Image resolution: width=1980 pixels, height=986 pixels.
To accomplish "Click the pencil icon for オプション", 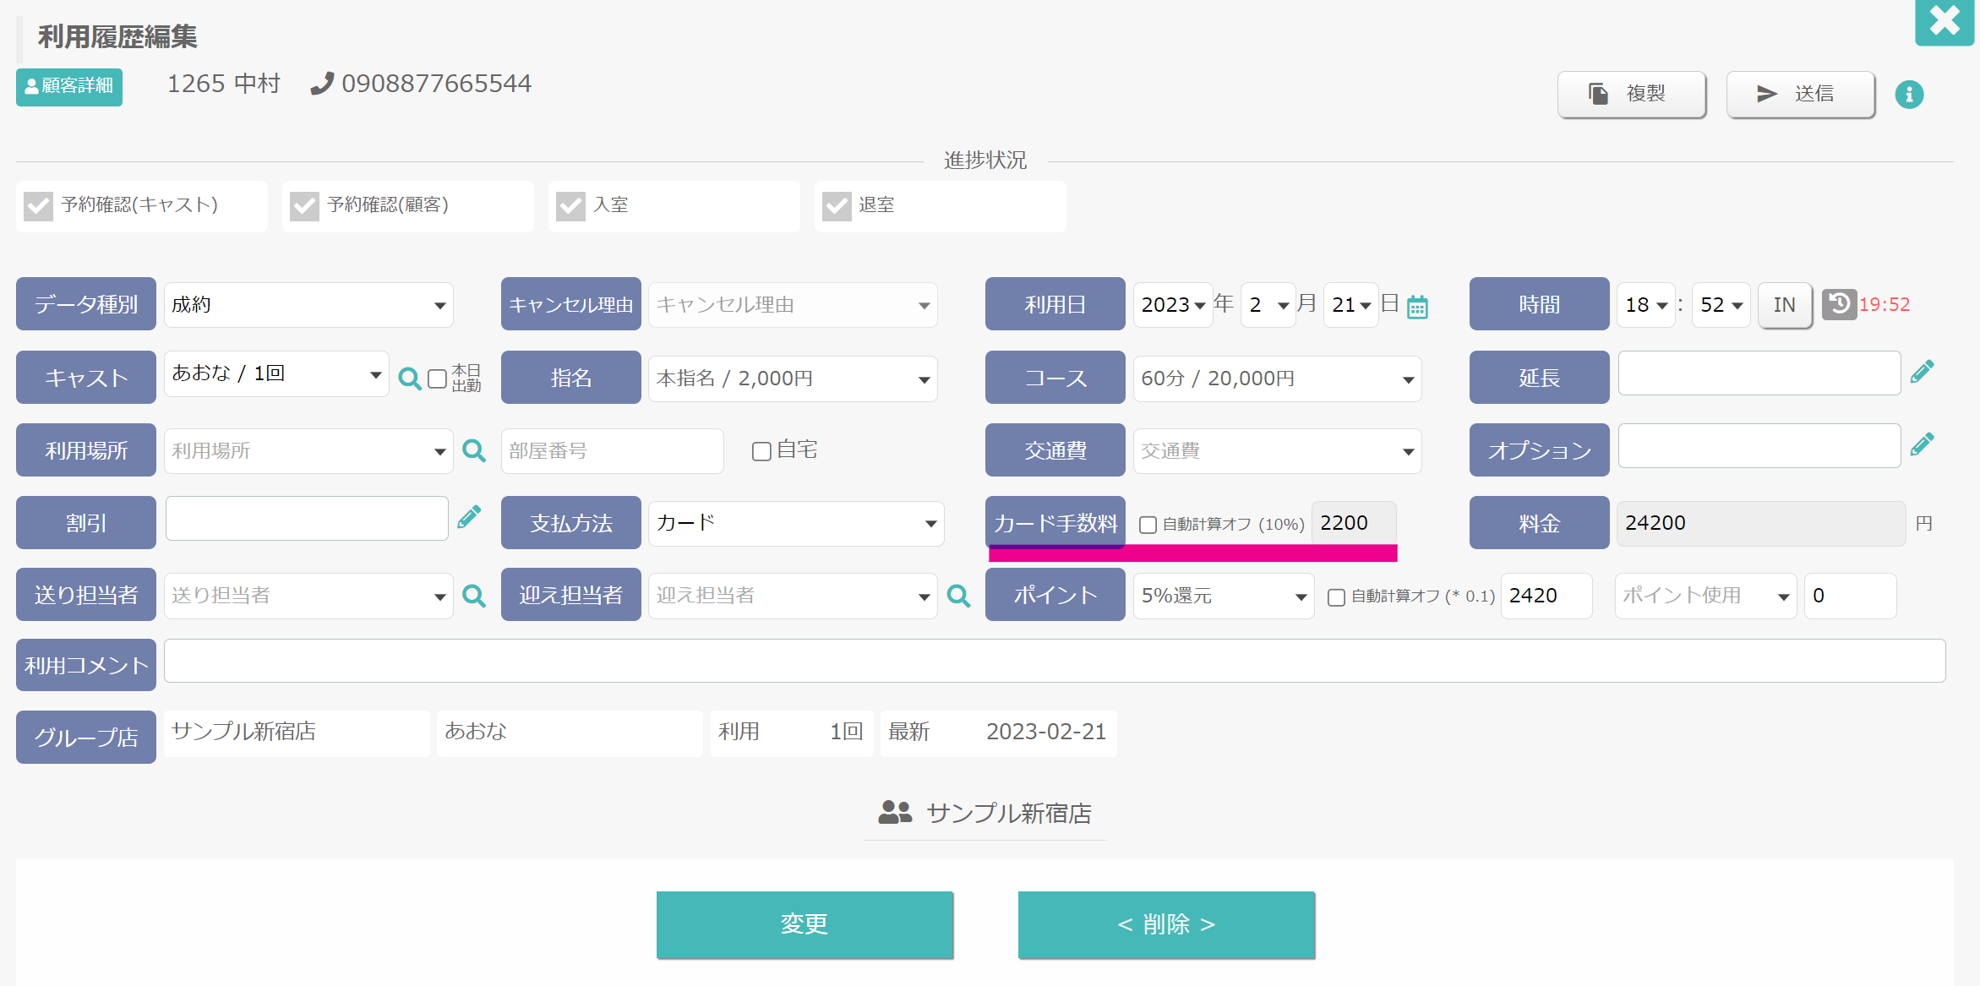I will point(1922,444).
